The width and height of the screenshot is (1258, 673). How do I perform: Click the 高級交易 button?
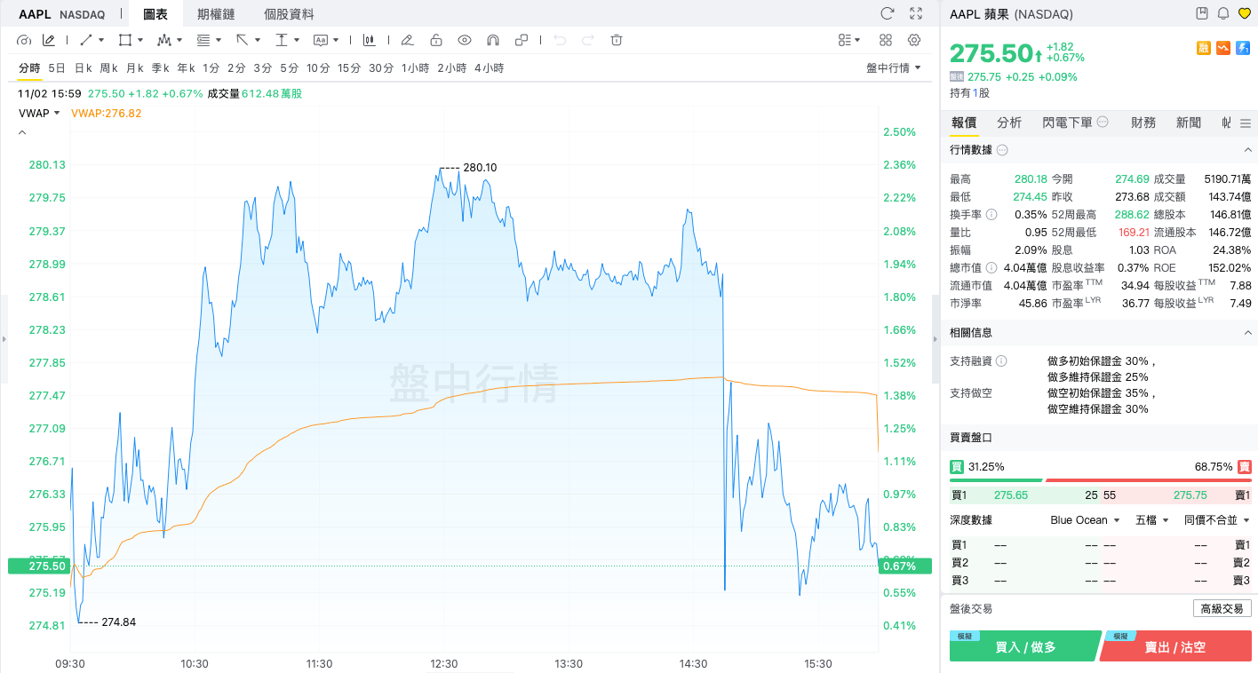[x=1222, y=608]
